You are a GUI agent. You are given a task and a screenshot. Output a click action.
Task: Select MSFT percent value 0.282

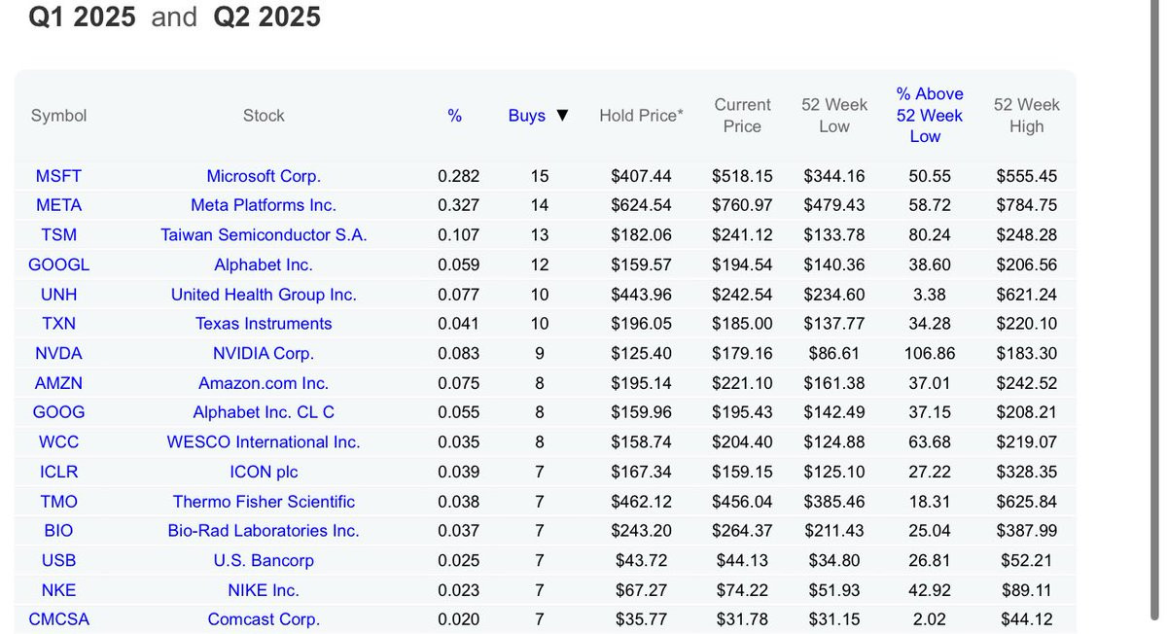pos(458,176)
